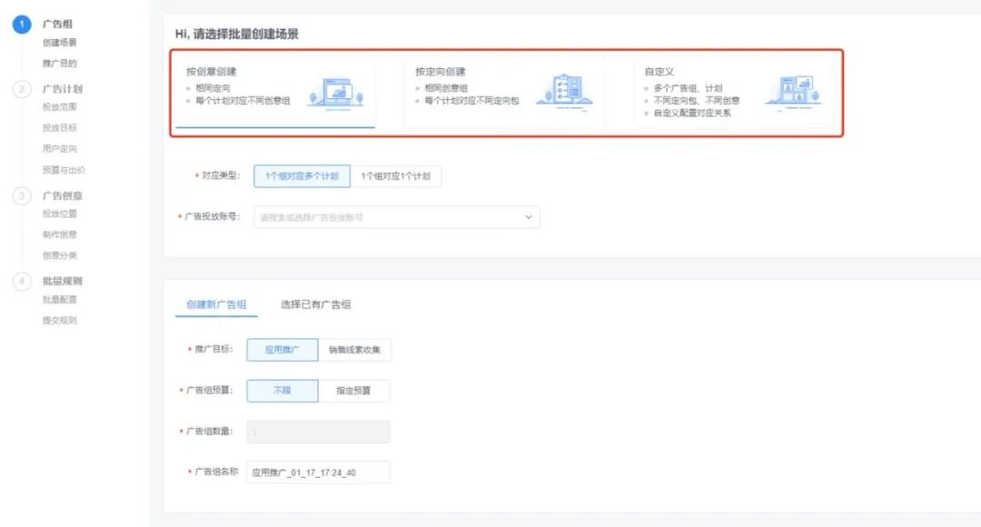Click the 广告组名称 input field
981x527 pixels.
click(x=318, y=472)
